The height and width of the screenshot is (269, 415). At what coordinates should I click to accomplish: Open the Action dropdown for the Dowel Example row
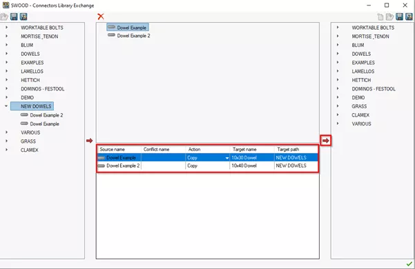pyautogui.click(x=226, y=158)
